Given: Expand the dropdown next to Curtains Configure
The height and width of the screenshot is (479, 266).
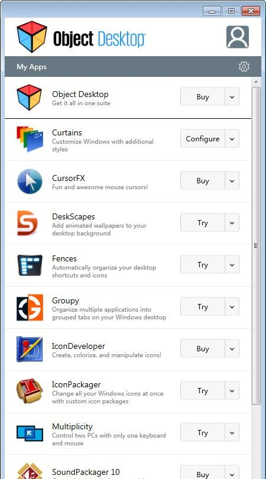Looking at the screenshot, I should click(x=232, y=139).
